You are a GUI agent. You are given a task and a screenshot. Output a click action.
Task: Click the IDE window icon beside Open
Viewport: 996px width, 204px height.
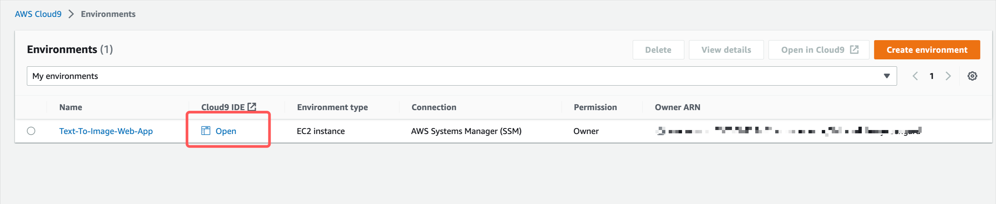pyautogui.click(x=206, y=131)
